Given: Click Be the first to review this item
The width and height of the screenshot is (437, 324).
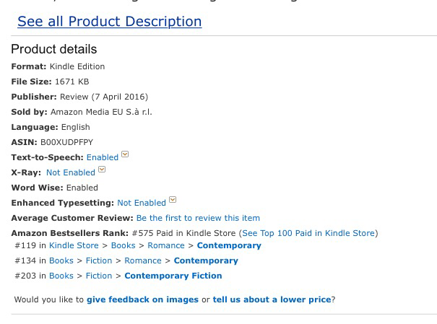Looking at the screenshot, I should tap(198, 218).
